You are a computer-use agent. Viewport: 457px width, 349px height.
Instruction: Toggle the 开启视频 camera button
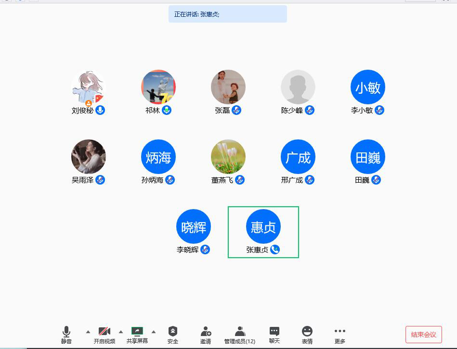(104, 332)
